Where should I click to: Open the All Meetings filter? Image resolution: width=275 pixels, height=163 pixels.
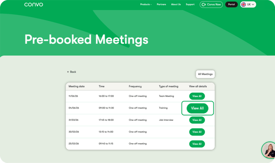pos(205,74)
